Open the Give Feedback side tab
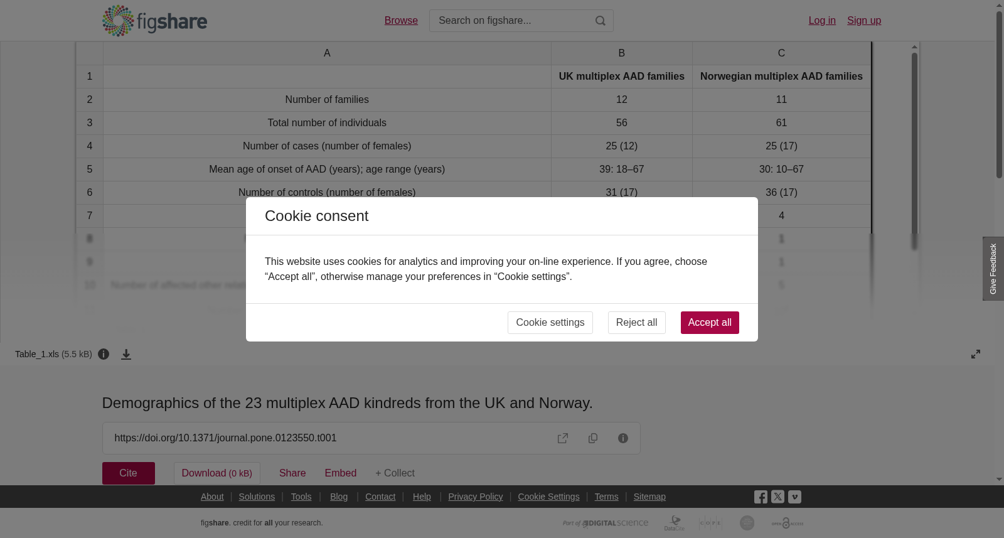The width and height of the screenshot is (1004, 538). click(993, 269)
